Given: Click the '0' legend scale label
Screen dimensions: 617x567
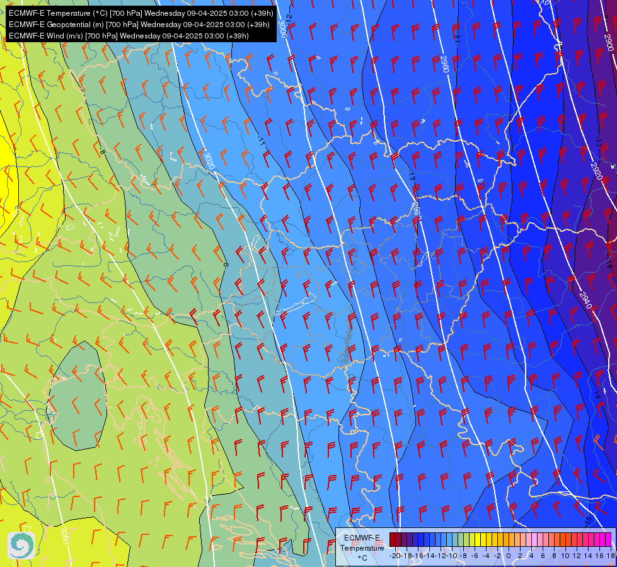Looking at the screenshot, I should click(509, 556).
